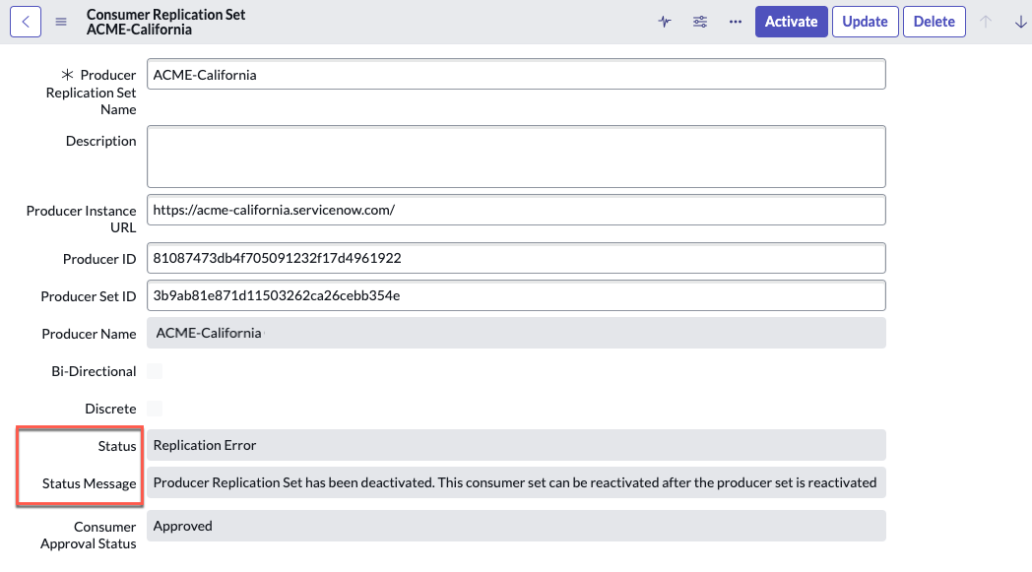Open more options ellipsis icon
The height and width of the screenshot is (572, 1032).
736,22
